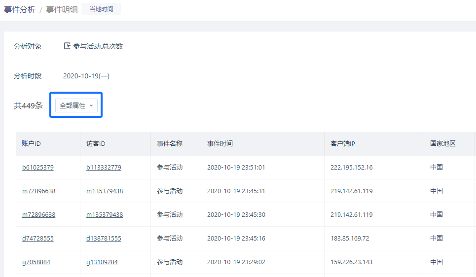Click the 账户ID column header
476x277 pixels.
point(31,144)
